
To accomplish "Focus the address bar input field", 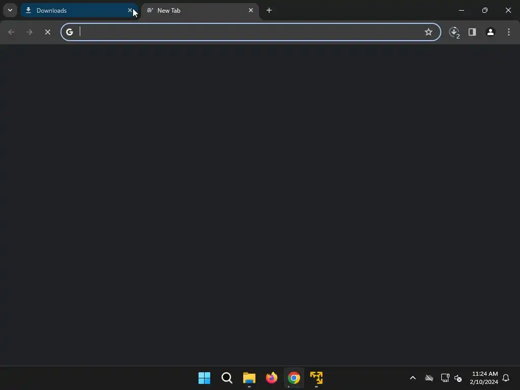I will pyautogui.click(x=250, y=32).
